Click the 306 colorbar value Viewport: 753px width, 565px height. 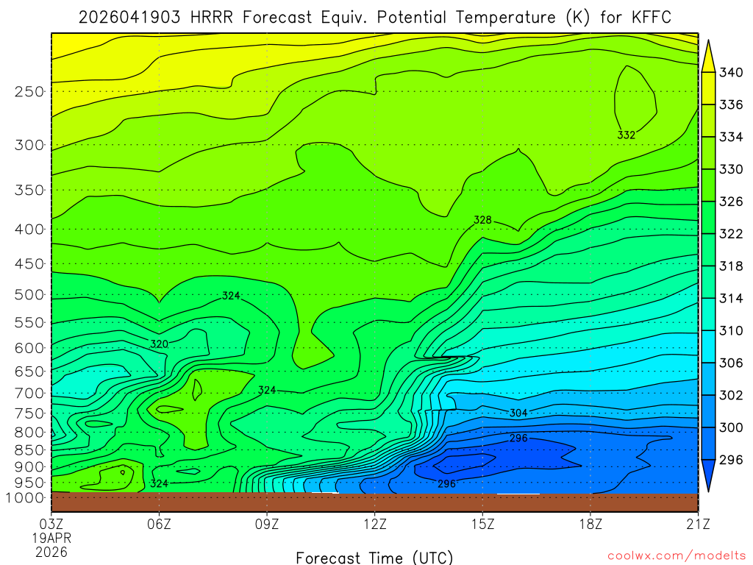731,363
